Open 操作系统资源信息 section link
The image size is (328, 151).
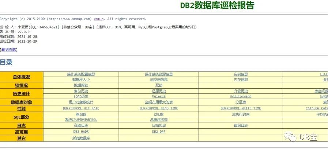click(x=159, y=74)
